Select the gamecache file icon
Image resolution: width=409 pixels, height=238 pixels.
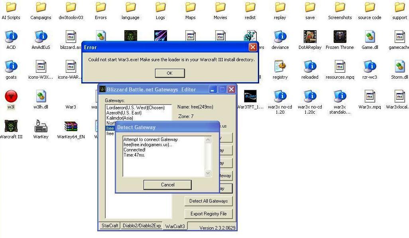(399, 37)
